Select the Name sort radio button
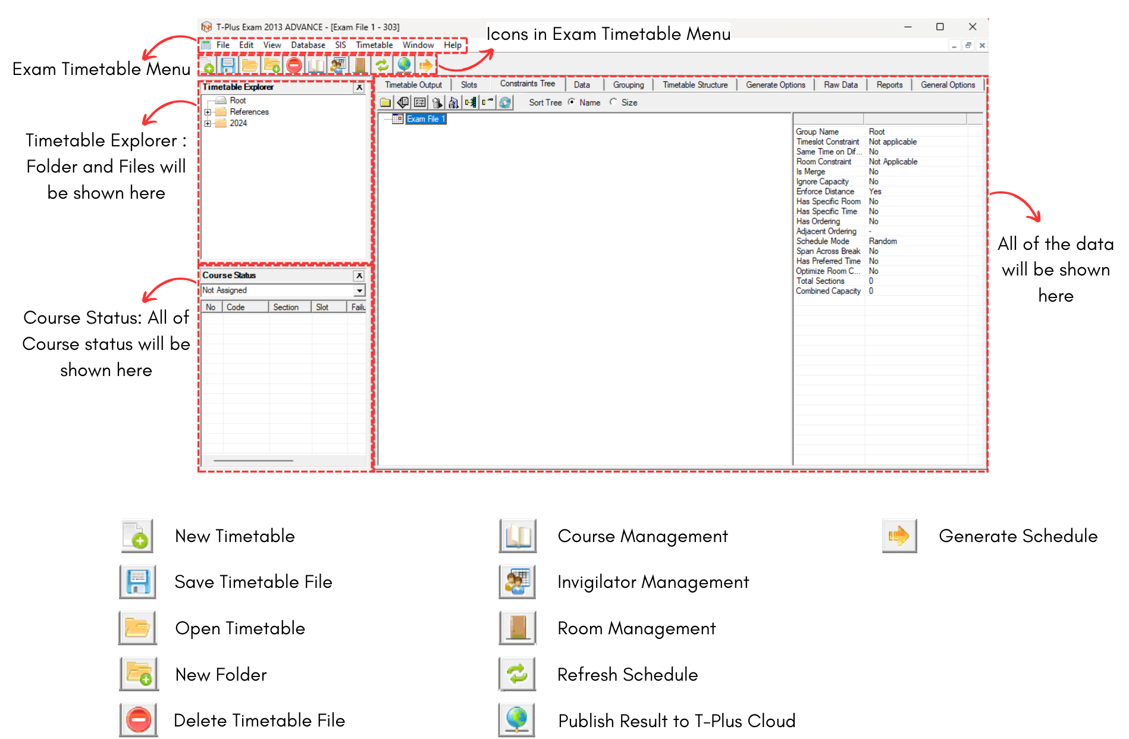This screenshot has height=739, width=1129. (572, 102)
